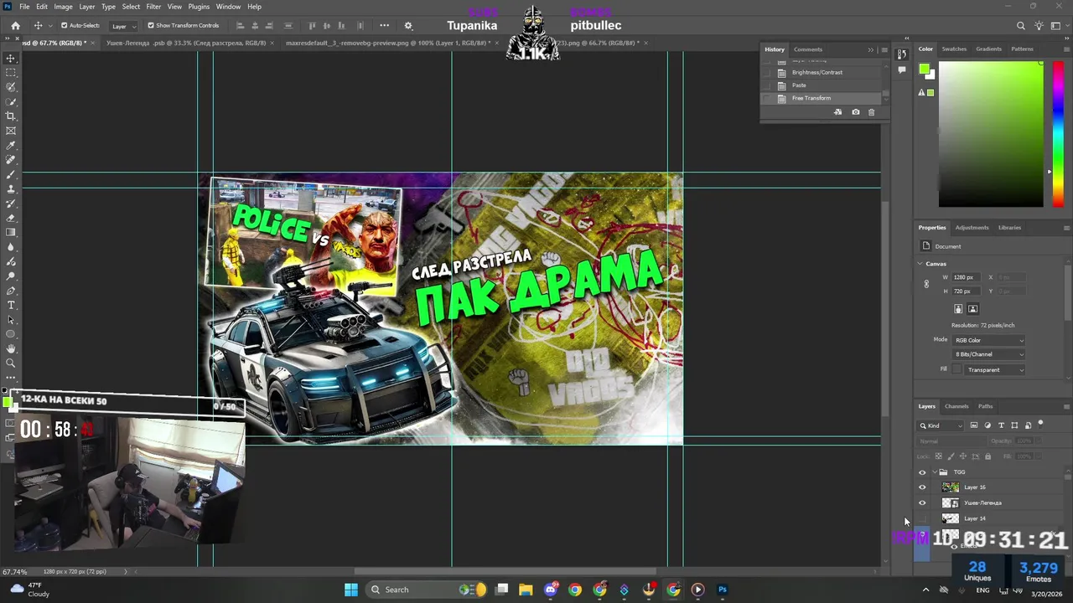Delete current state in History panel
The width and height of the screenshot is (1073, 603).
(x=871, y=112)
